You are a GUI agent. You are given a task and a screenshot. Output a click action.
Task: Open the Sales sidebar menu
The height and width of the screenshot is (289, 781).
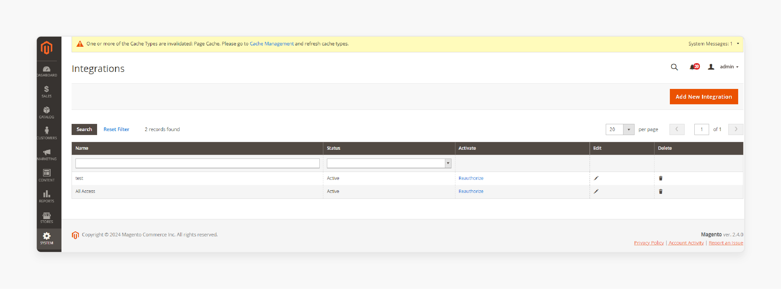point(47,92)
